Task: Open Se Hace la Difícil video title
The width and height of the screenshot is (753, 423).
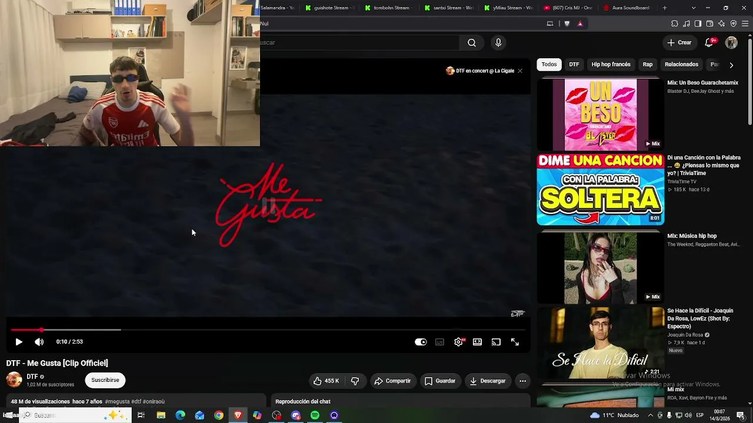Action: [700, 318]
